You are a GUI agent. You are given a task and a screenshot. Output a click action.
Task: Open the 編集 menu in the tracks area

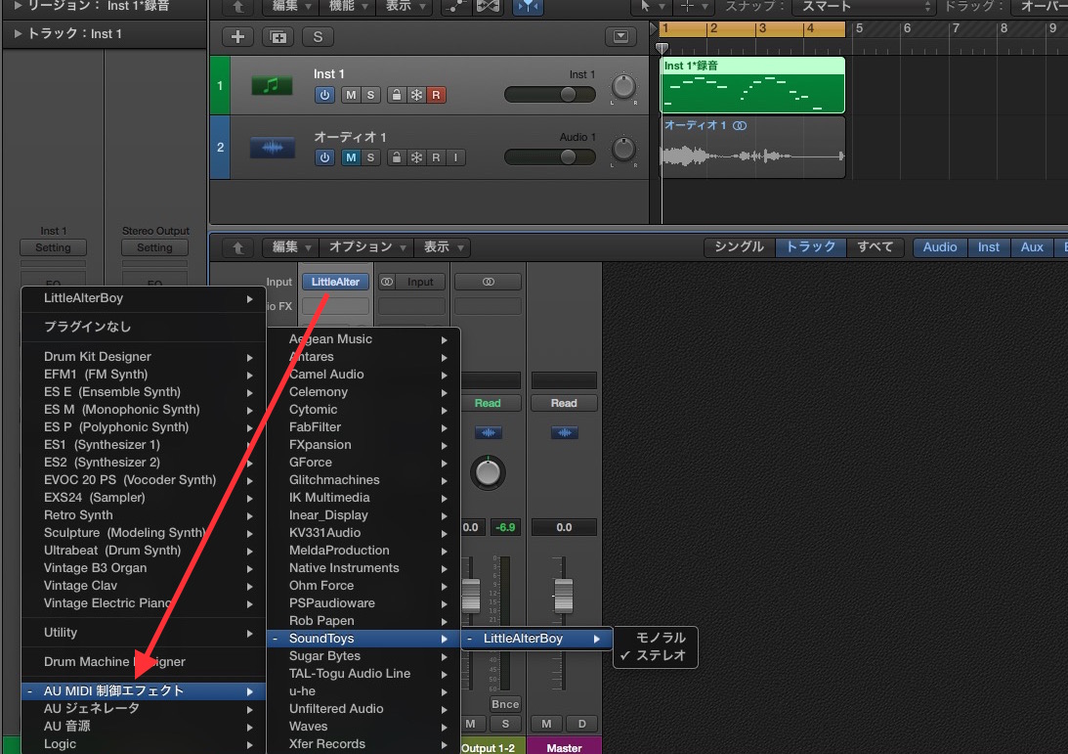point(291,6)
